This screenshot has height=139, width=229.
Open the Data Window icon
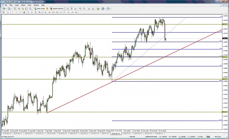[19, 9]
